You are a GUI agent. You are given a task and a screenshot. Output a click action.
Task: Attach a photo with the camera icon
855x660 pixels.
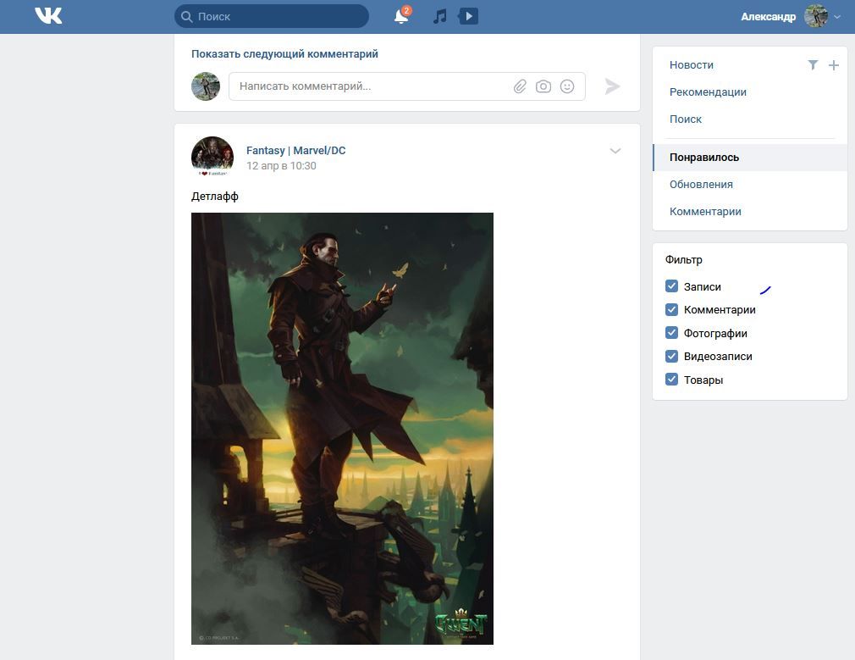click(543, 86)
